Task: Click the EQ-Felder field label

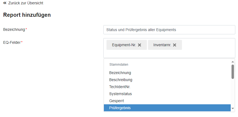Action: point(12,42)
